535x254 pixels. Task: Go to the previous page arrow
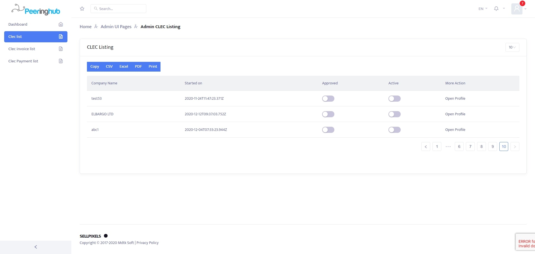pyautogui.click(x=425, y=146)
